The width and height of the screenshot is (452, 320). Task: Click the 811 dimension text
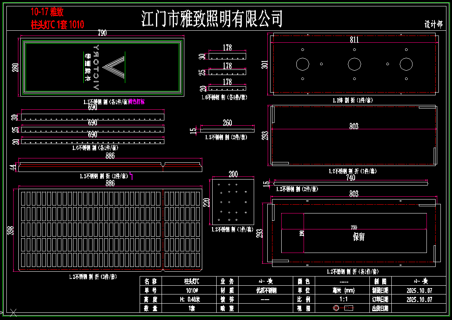pyautogui.click(x=354, y=40)
